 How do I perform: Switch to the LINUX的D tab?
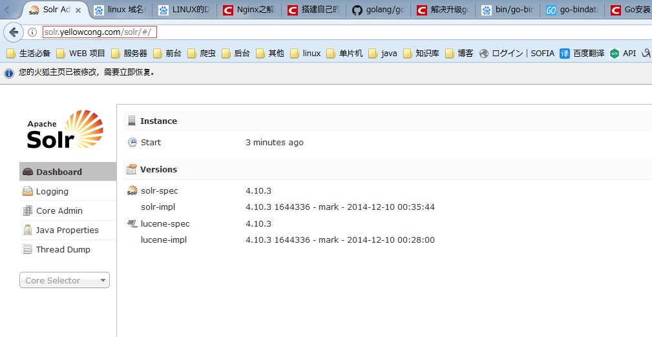[x=185, y=10]
